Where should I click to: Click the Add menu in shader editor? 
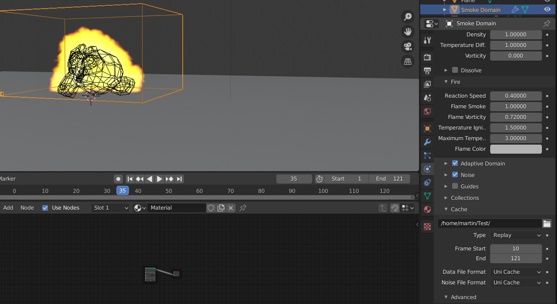click(x=8, y=208)
